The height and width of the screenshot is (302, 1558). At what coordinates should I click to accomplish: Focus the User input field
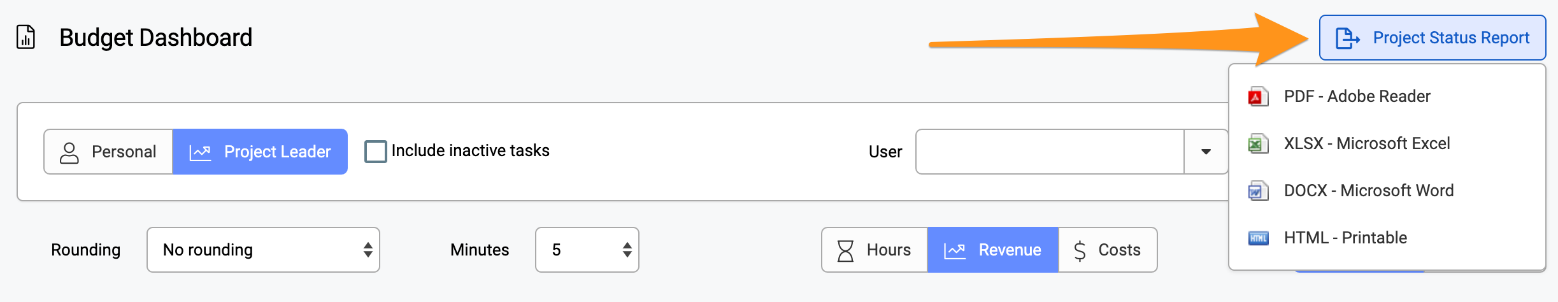(x=1050, y=152)
